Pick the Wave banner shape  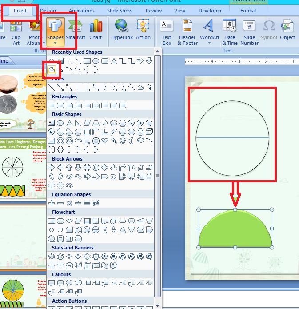click(x=104, y=265)
